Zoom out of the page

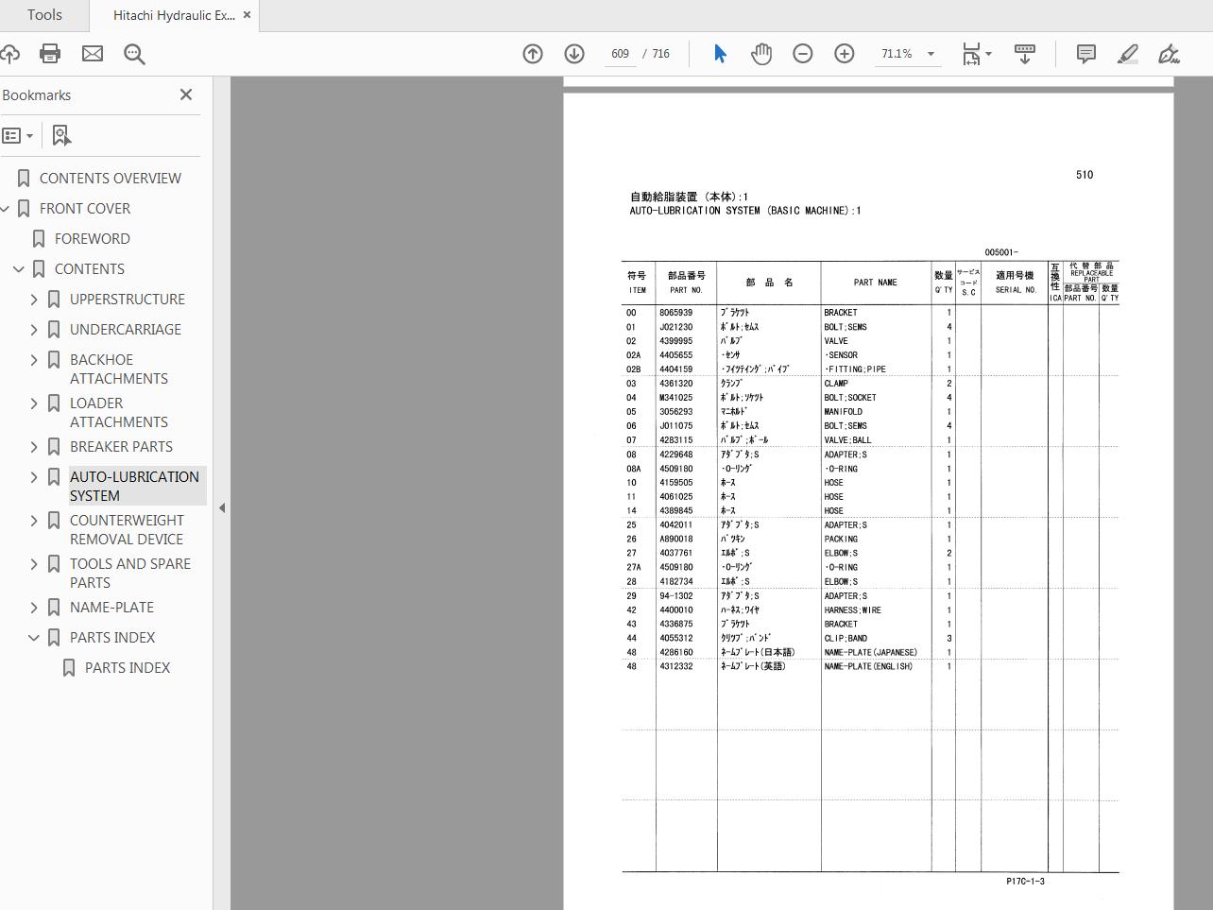point(803,54)
